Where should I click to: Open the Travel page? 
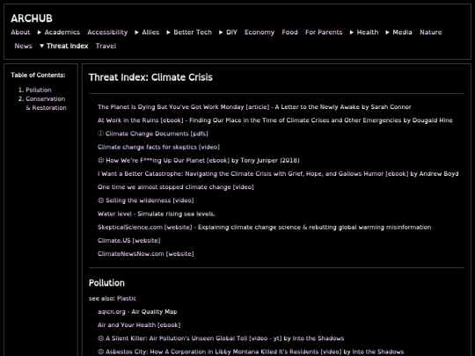tap(106, 46)
